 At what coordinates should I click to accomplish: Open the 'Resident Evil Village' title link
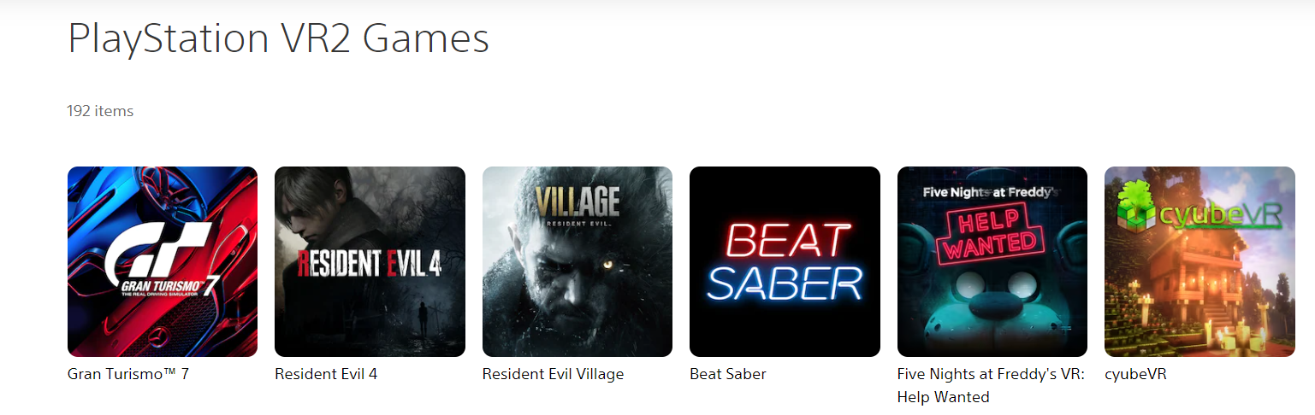coord(553,374)
